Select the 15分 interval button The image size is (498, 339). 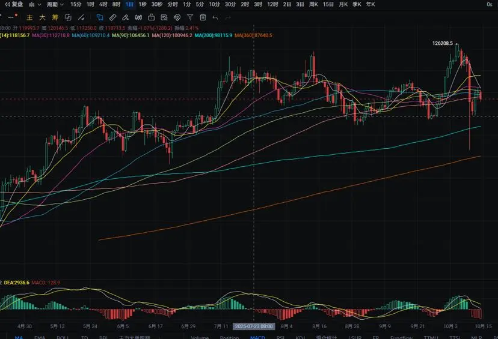(x=76, y=4)
